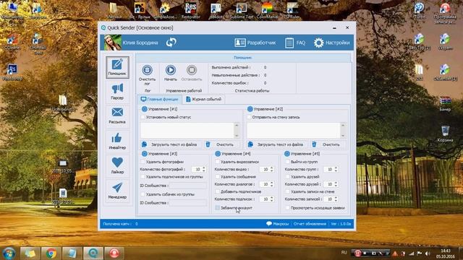Click the Количество подписок spinner
Viewport: 463px width, 260px height.
(x=267, y=199)
